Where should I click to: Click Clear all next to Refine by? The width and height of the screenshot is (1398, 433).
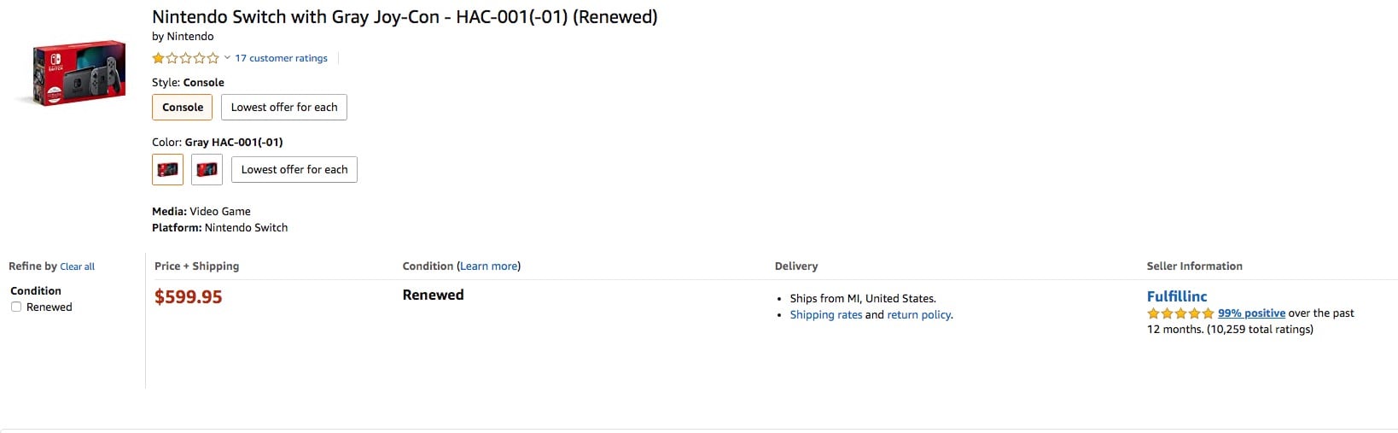pos(78,266)
